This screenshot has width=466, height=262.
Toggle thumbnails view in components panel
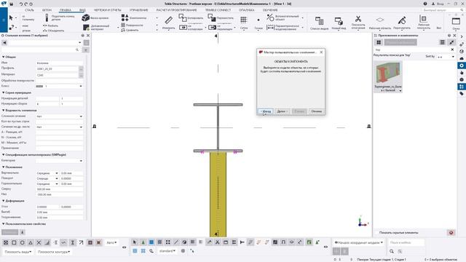(379, 42)
